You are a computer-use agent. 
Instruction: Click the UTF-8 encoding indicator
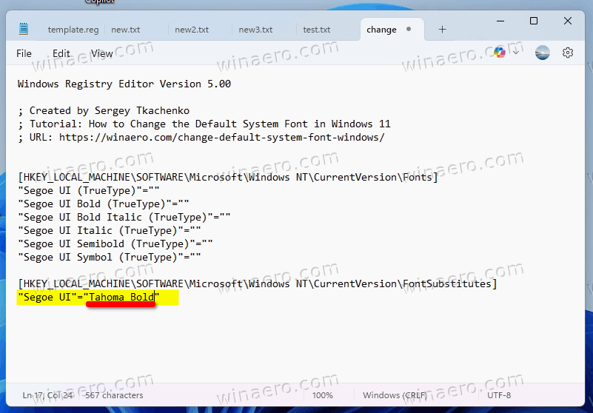coord(499,395)
